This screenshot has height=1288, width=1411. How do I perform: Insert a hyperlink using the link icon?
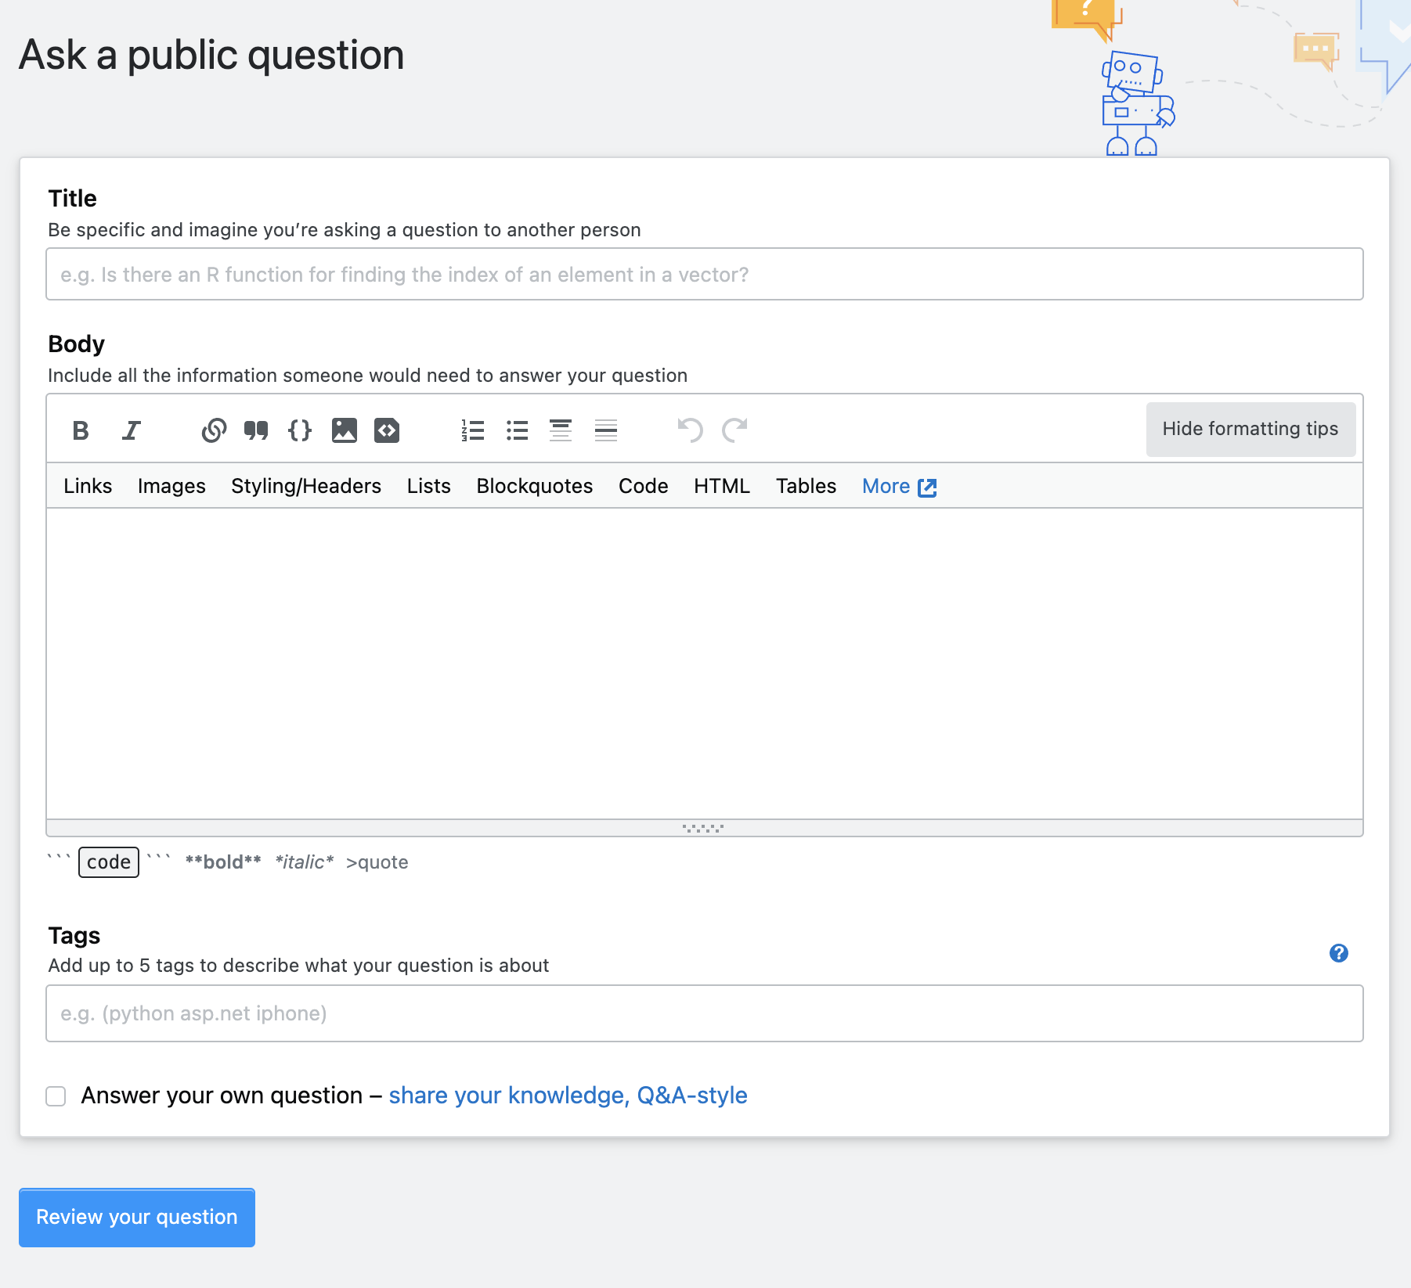pyautogui.click(x=214, y=430)
